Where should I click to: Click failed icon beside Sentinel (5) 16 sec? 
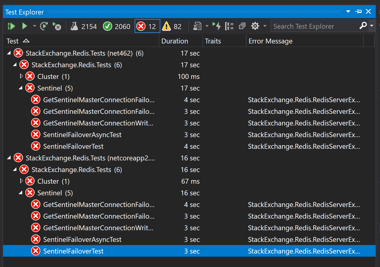click(x=30, y=192)
